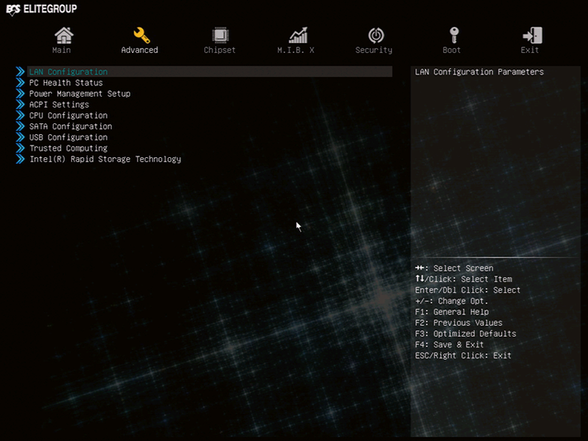588x441 pixels.
Task: Open SATA Configuration submenu
Action: (70, 126)
